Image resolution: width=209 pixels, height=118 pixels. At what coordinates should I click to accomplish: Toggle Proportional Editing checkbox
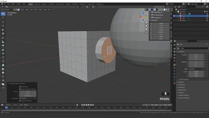[20, 101]
